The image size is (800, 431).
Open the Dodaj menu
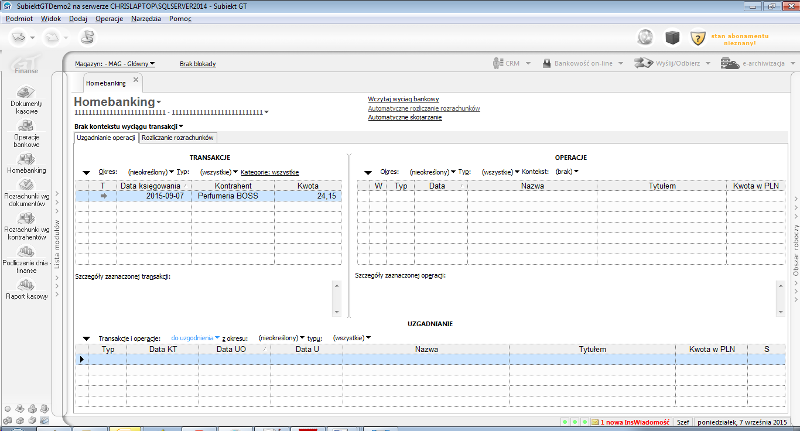click(78, 19)
